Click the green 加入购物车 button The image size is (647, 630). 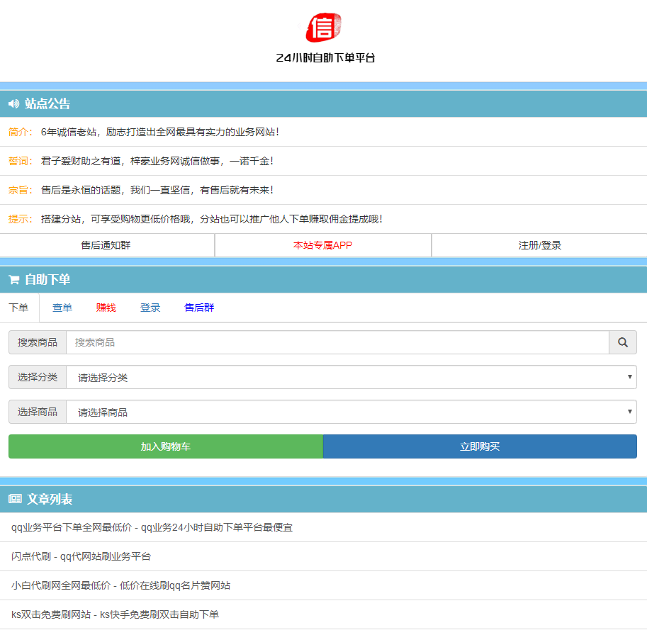pos(164,446)
